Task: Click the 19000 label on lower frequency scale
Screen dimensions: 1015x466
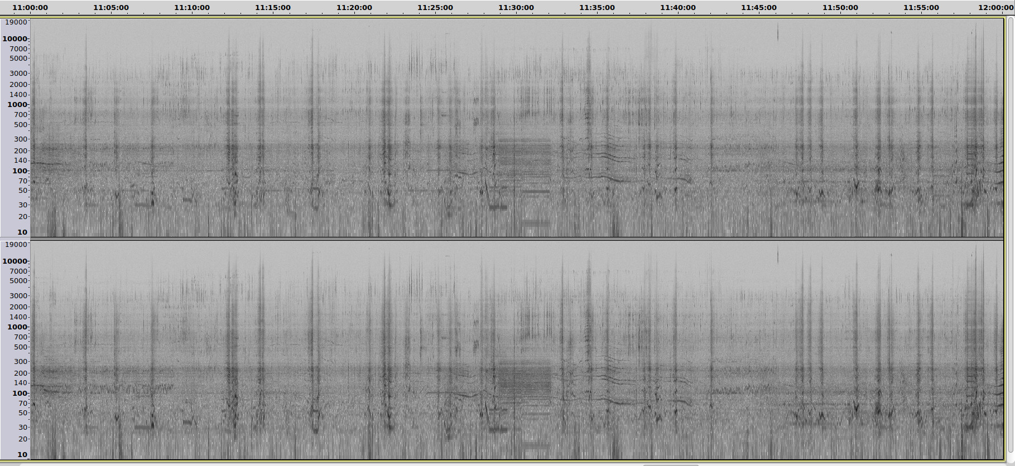Action: click(16, 245)
